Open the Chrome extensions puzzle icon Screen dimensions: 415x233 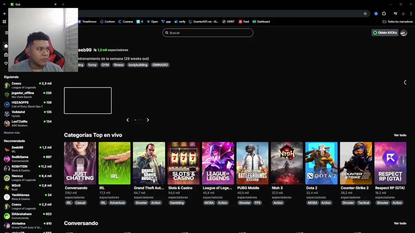click(x=384, y=14)
